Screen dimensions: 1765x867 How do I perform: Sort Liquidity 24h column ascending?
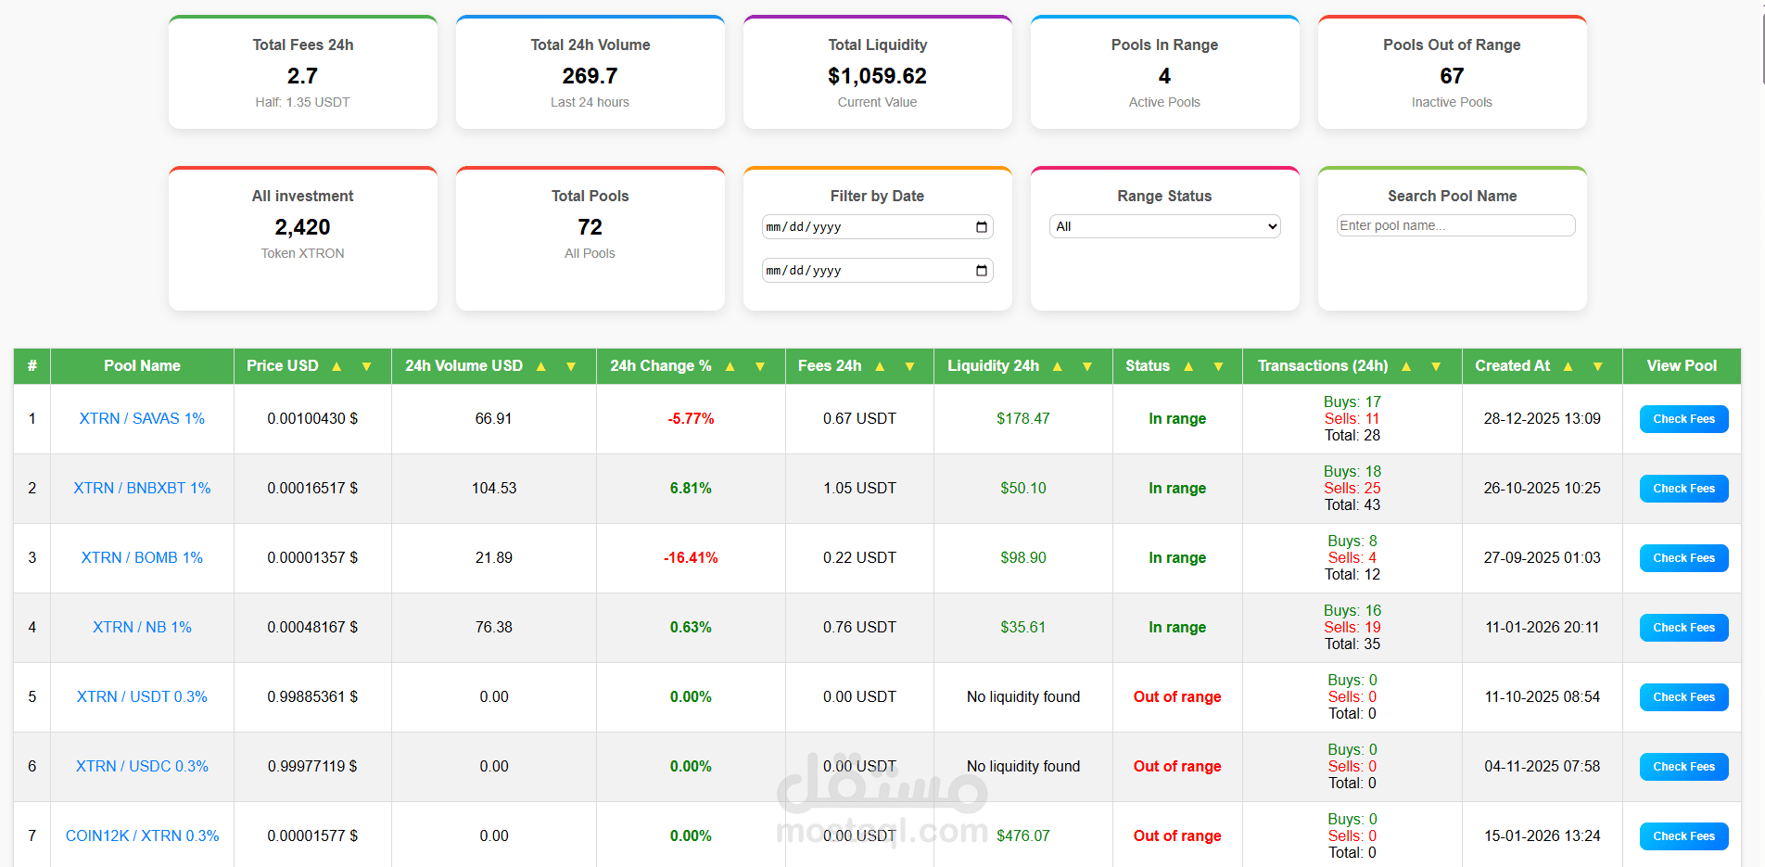[1056, 365]
